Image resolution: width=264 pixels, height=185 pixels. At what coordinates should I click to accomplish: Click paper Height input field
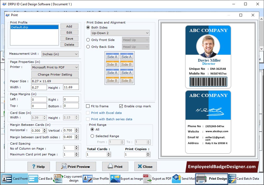pos(71,87)
